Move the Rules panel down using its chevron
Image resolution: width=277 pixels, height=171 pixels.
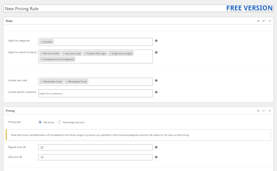(x=263, y=20)
